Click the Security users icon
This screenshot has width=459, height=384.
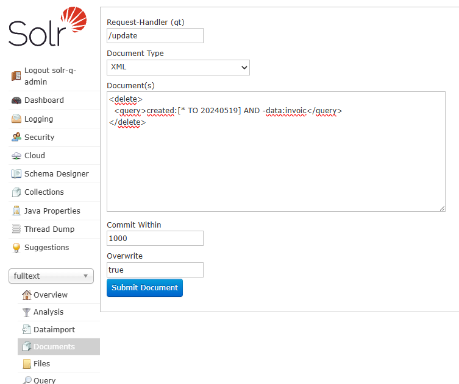click(x=16, y=137)
